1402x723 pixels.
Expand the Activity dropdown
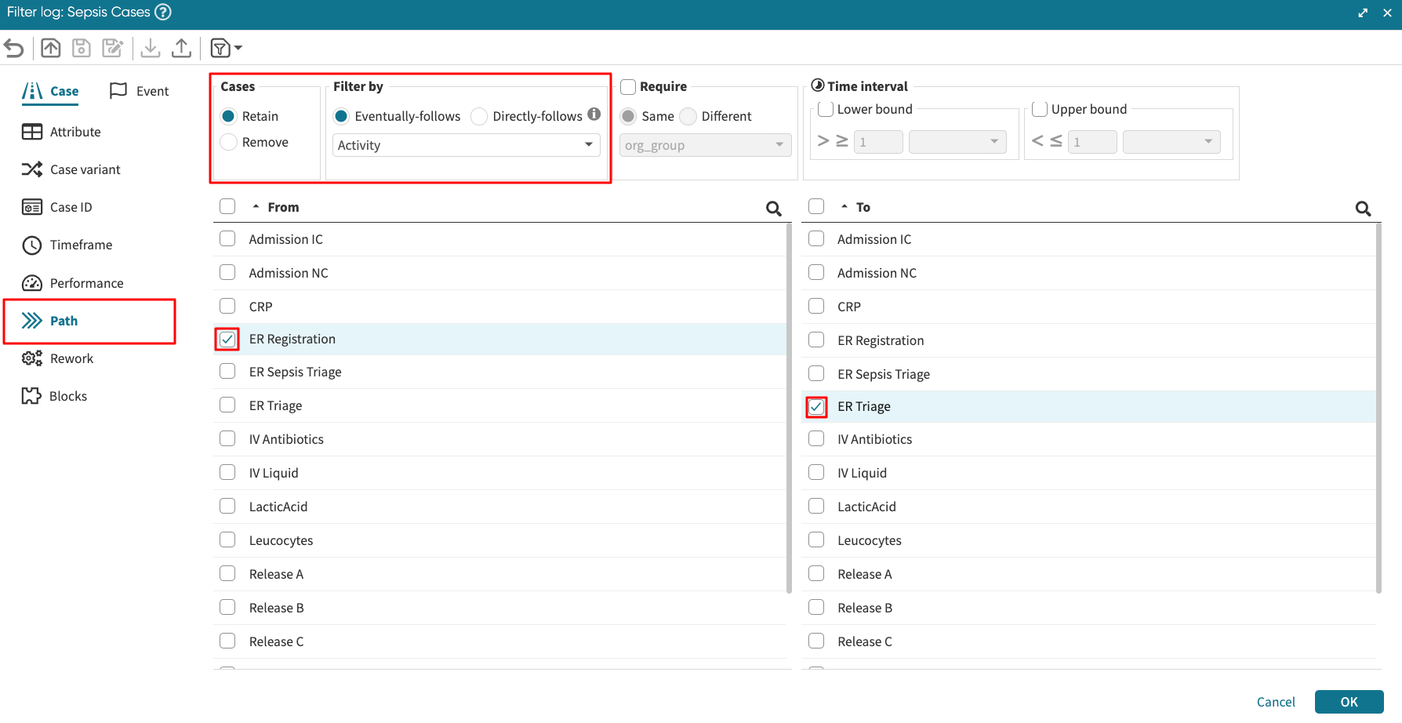point(467,145)
